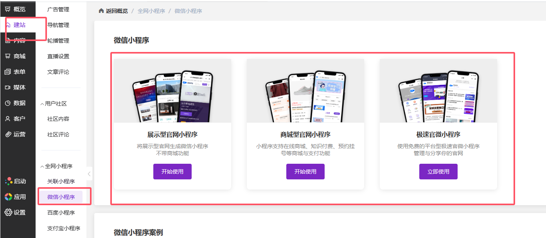
Task: Click the colorful 应用 apps icon
Action: [x=8, y=197]
